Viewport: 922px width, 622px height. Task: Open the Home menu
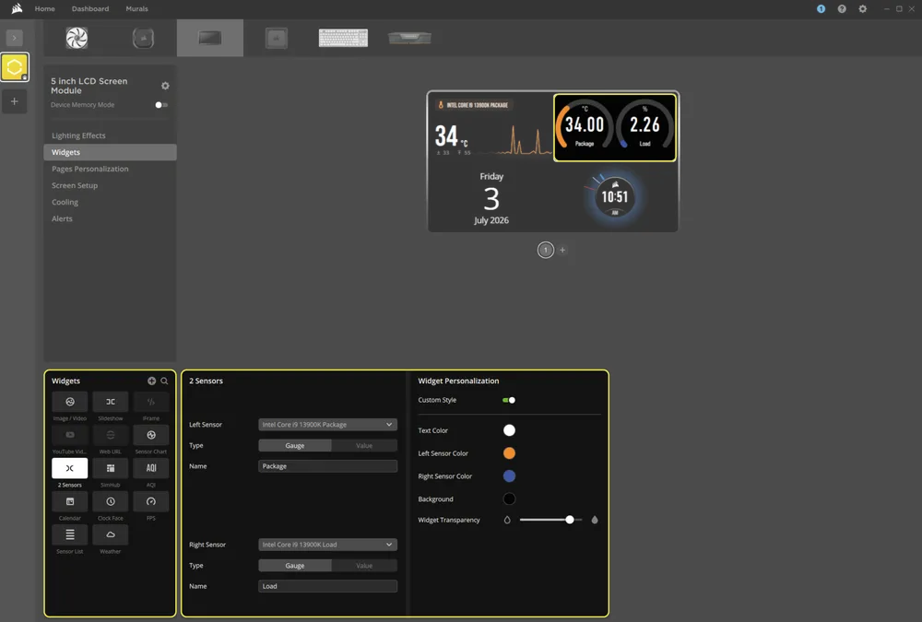pos(44,9)
